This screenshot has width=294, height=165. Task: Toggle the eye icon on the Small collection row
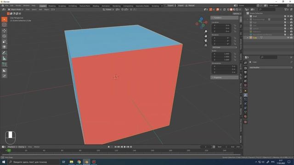[x=288, y=16]
